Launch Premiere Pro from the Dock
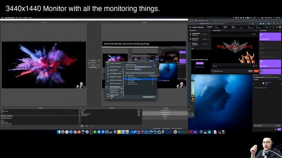Screen dimensions: 282x158 coord(191,132)
